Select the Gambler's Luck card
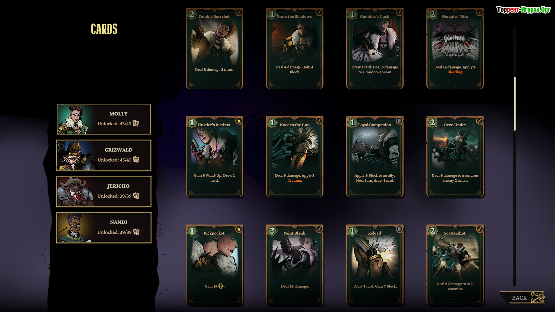Viewport: 555px width, 312px height. tap(375, 48)
